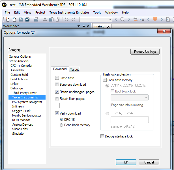Screen dimensions: 174x170
Task: Click the Find magnifier icon
Action: (123, 20)
